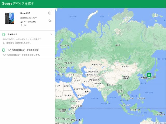166x124 pixels.
Task: Click the チャド label on the map
Action: point(58,96)
